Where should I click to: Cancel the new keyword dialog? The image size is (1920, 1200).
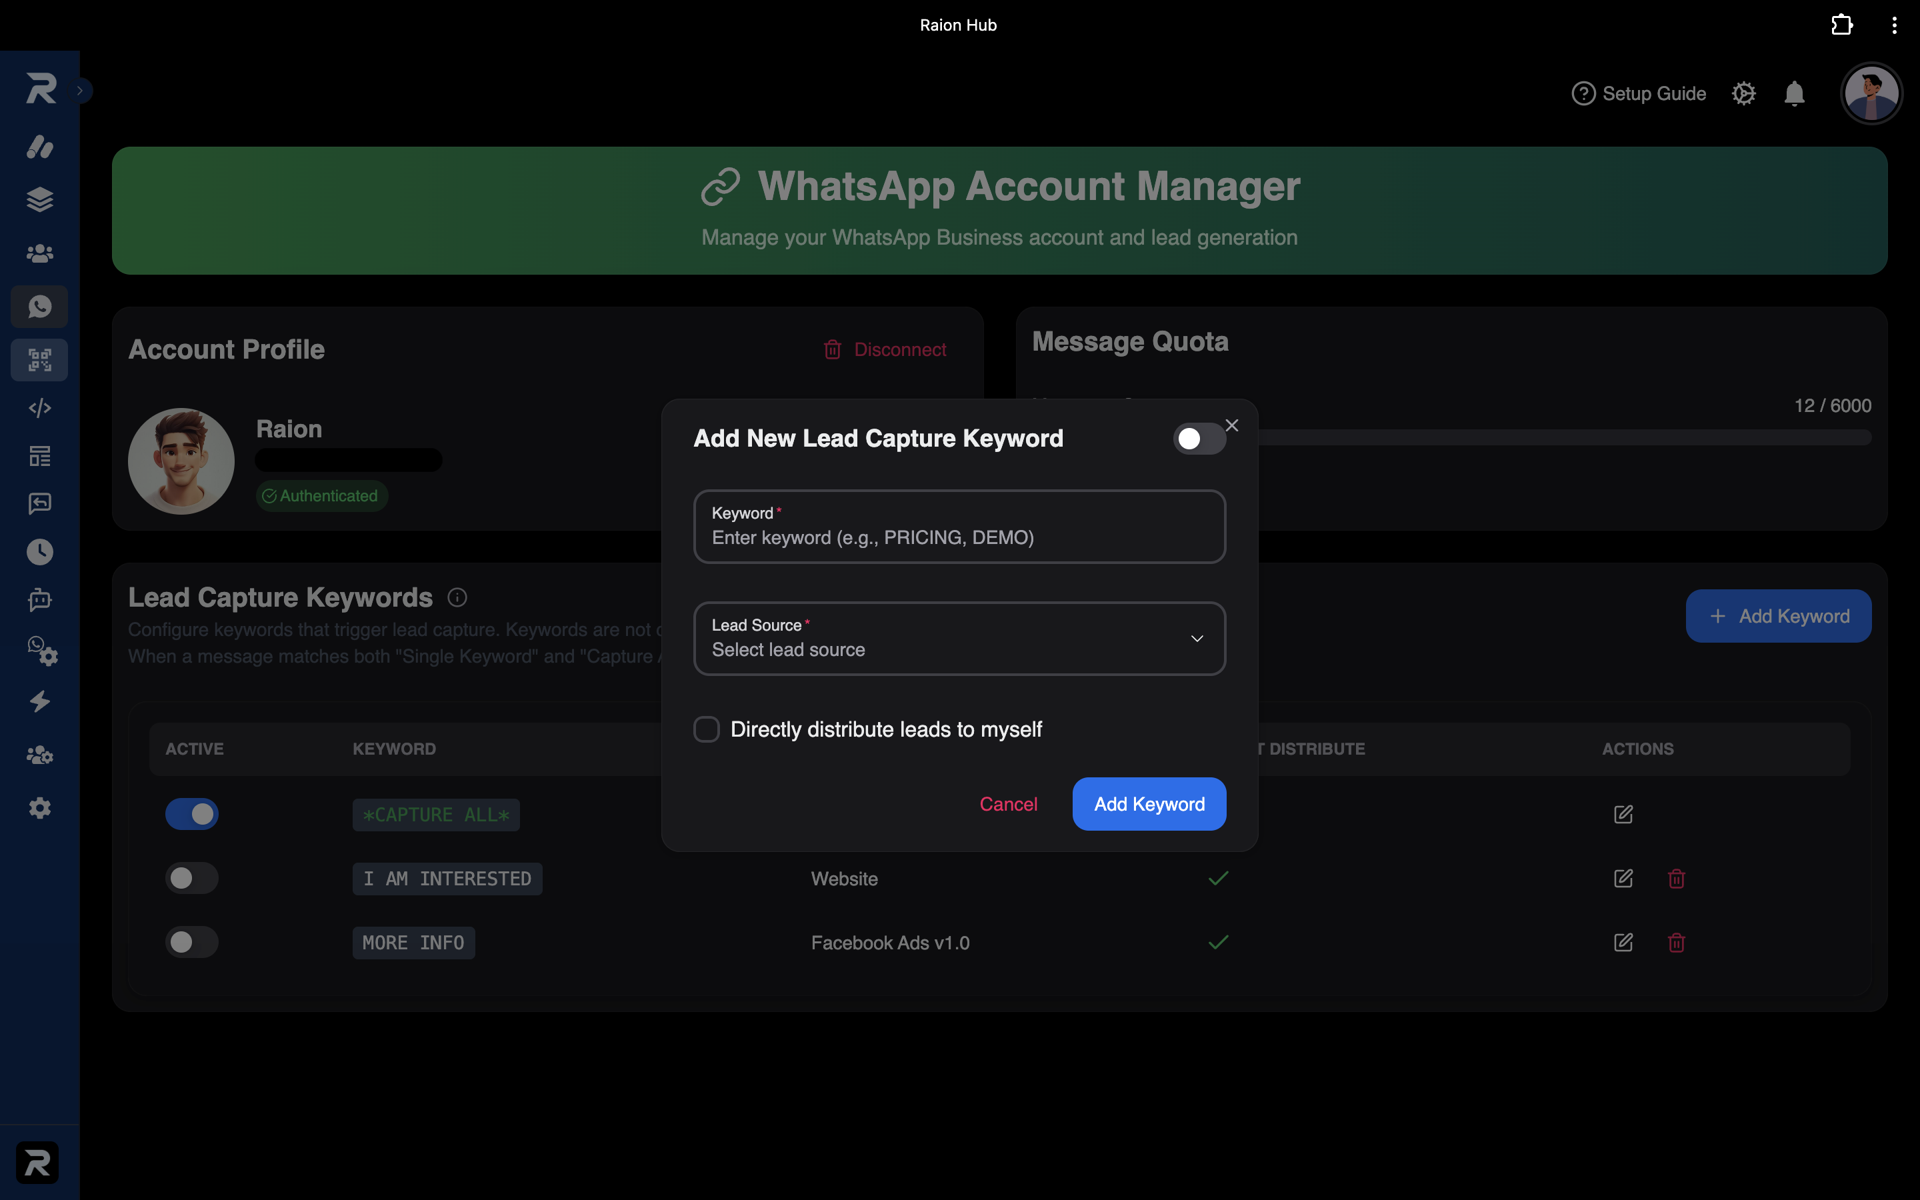pos(1009,804)
